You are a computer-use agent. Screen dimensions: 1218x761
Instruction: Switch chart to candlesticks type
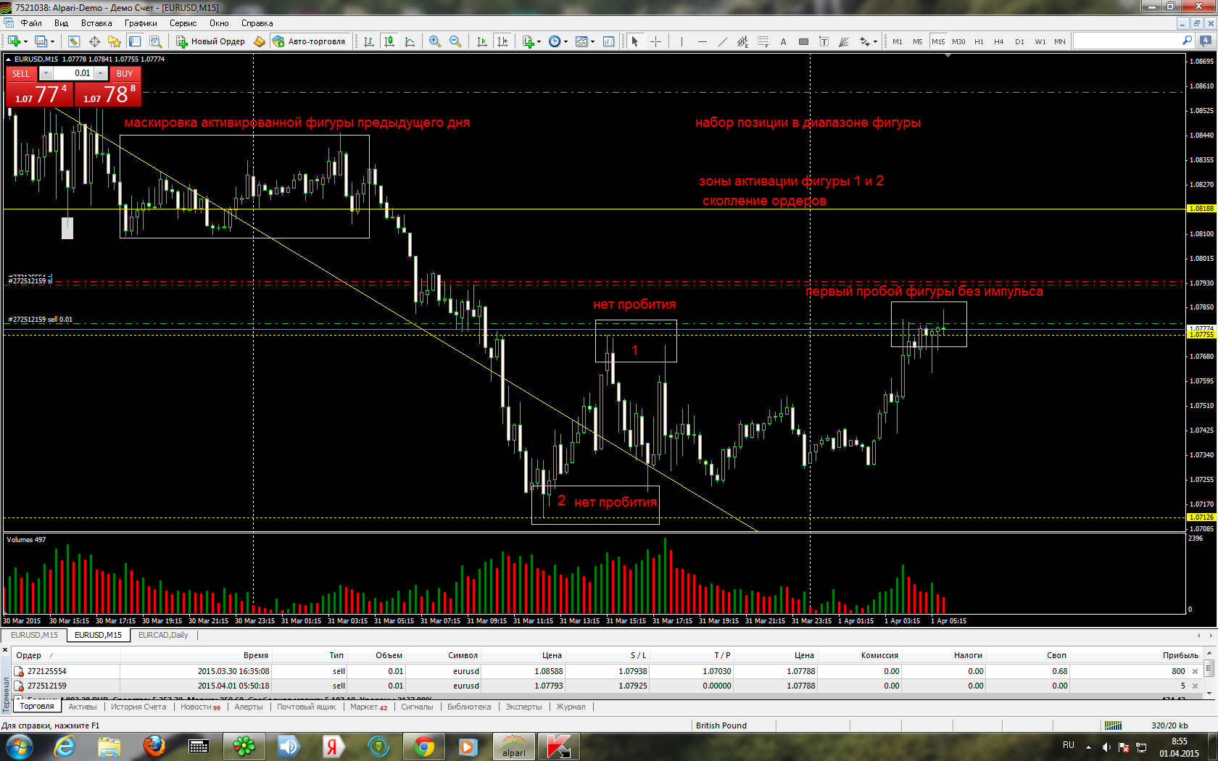click(389, 41)
